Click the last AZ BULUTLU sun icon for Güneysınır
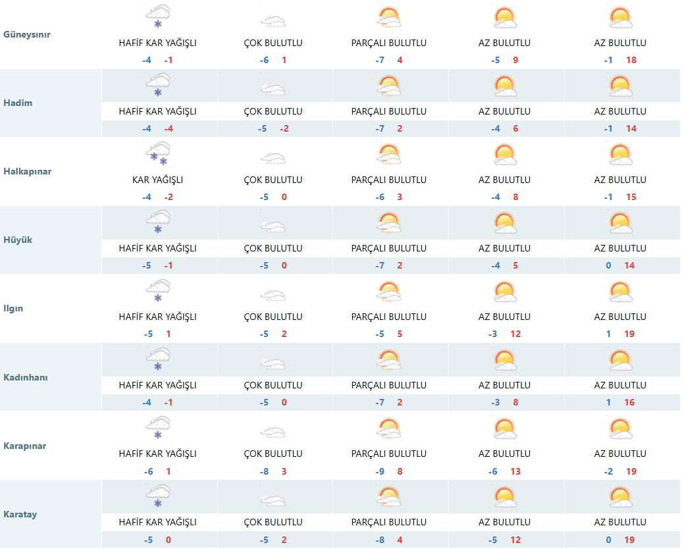This screenshot has height=549, width=684. 620,17
